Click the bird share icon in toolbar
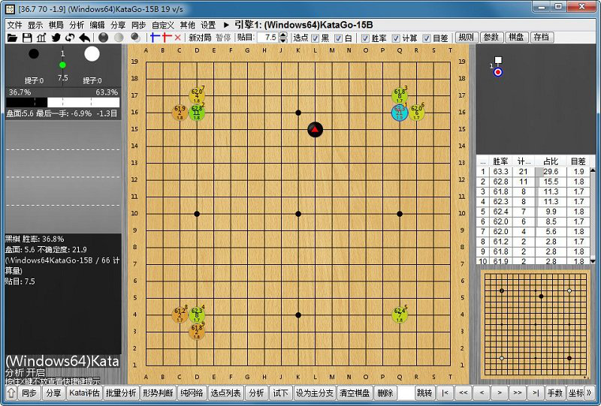The height and width of the screenshot is (406, 601). point(56,38)
